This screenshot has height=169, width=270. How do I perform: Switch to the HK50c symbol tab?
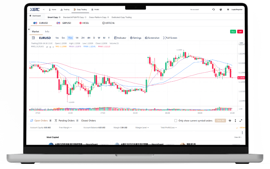pos(84,23)
